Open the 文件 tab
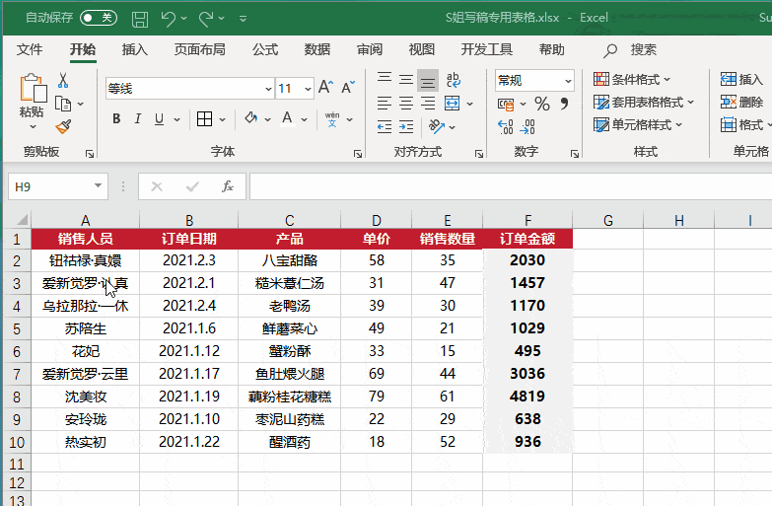 [30, 49]
